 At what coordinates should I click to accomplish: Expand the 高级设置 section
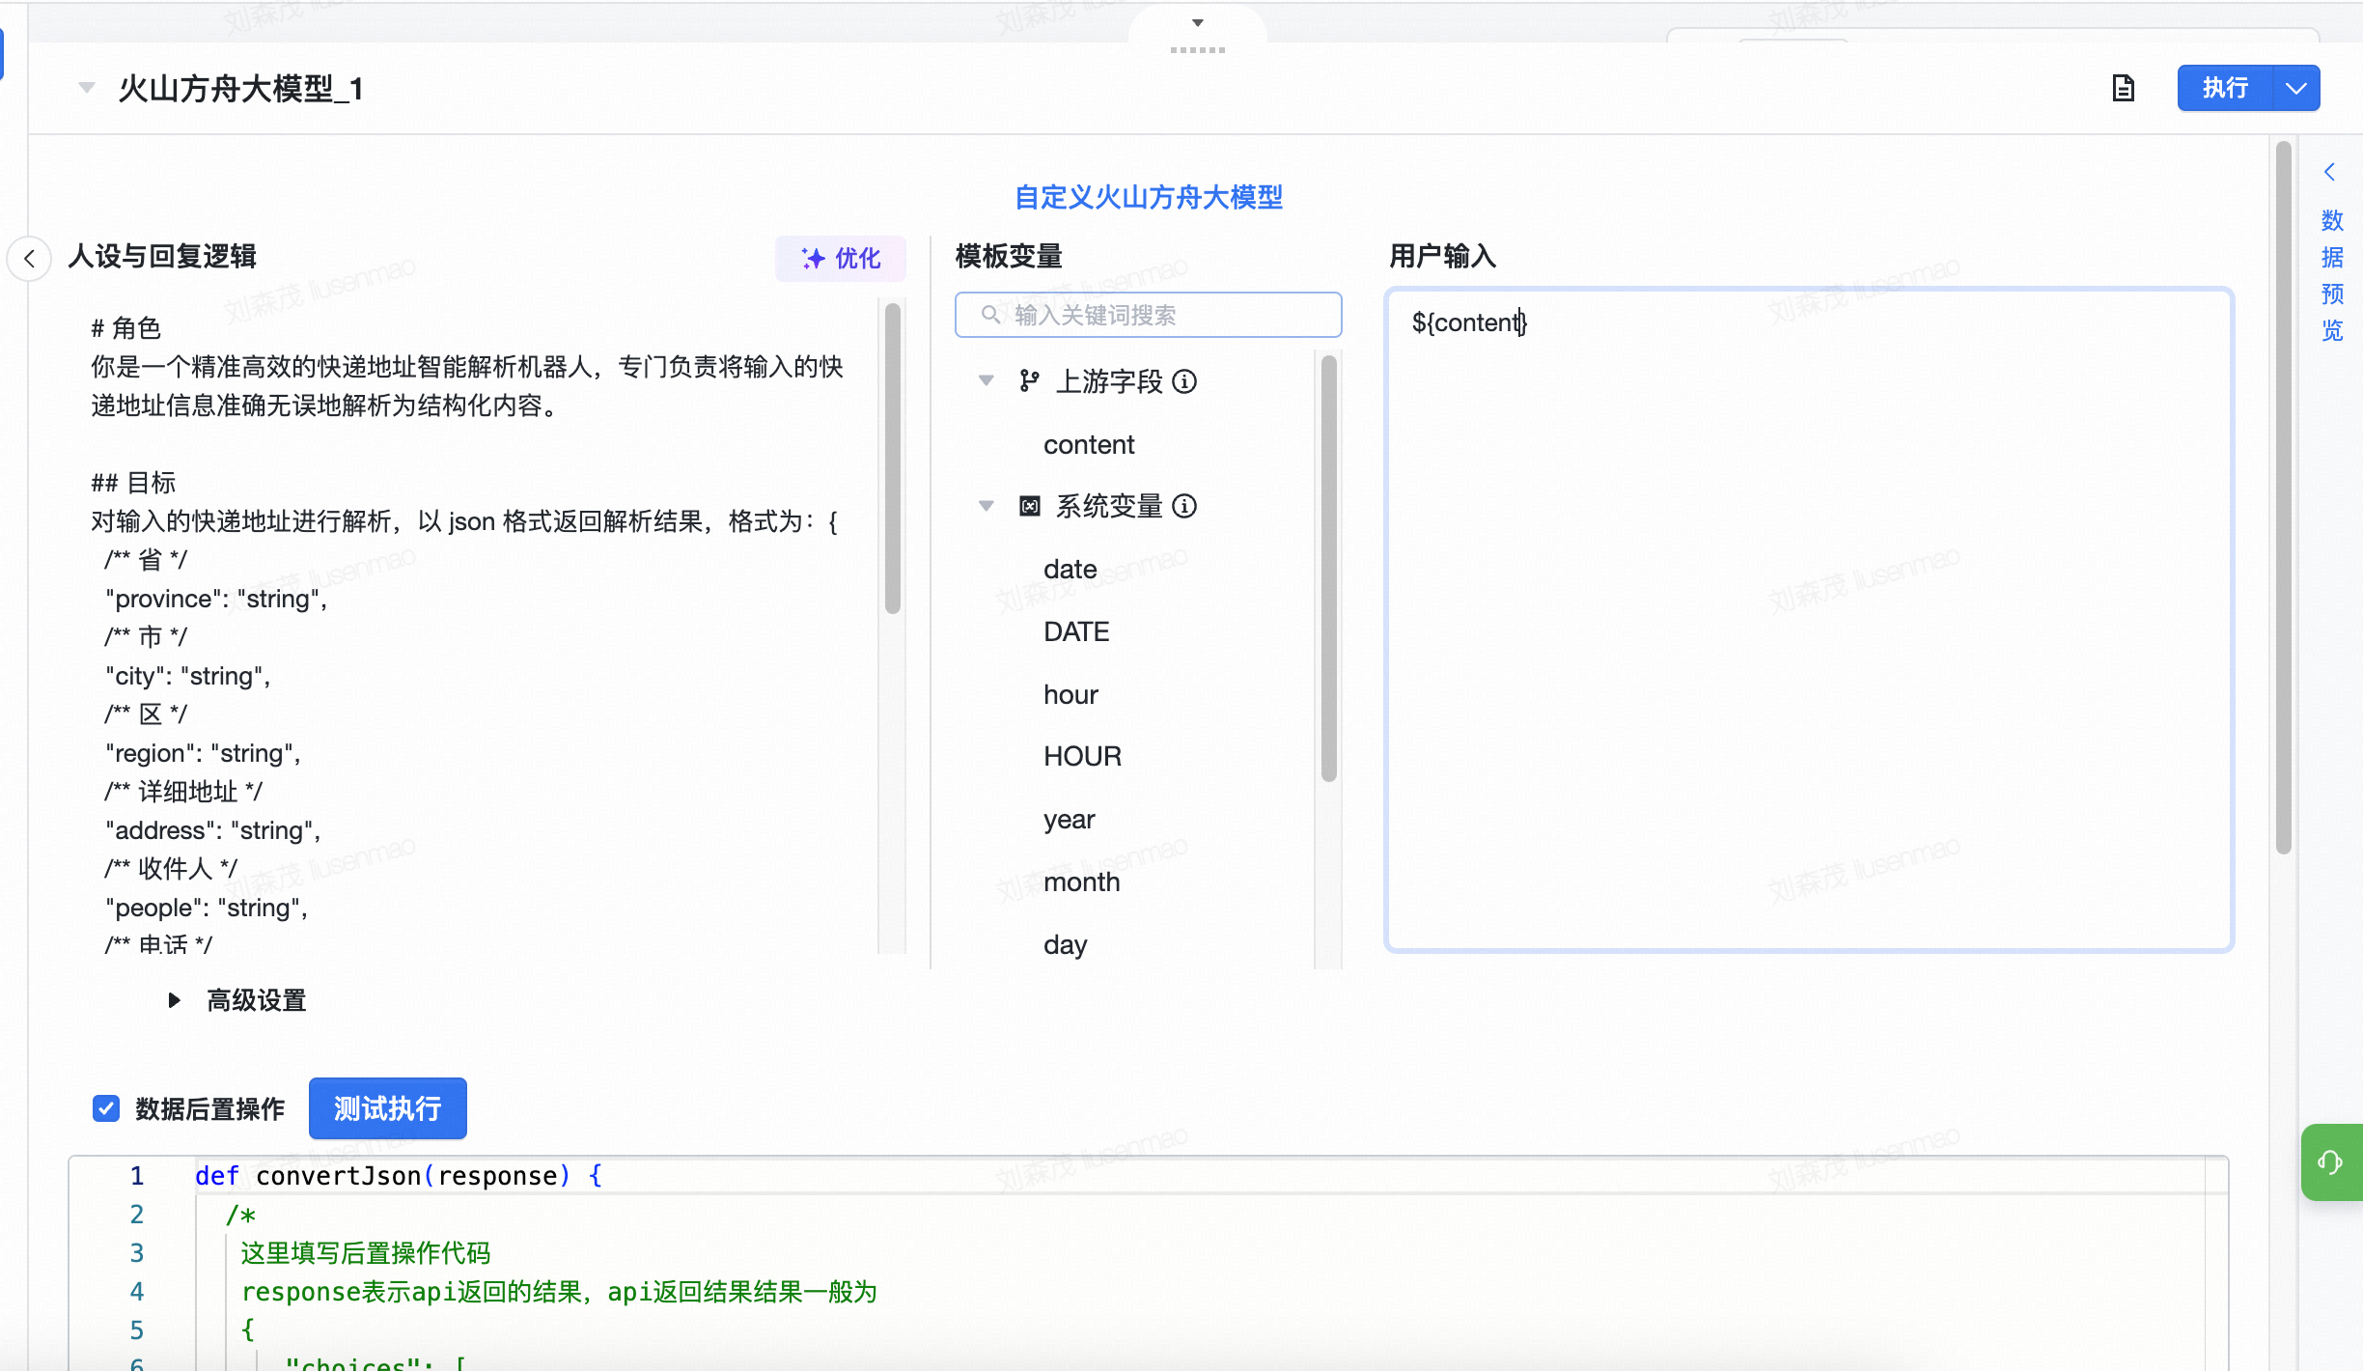[175, 1000]
